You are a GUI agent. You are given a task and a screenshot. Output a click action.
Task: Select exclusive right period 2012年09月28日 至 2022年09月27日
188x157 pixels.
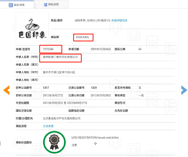click(65, 103)
